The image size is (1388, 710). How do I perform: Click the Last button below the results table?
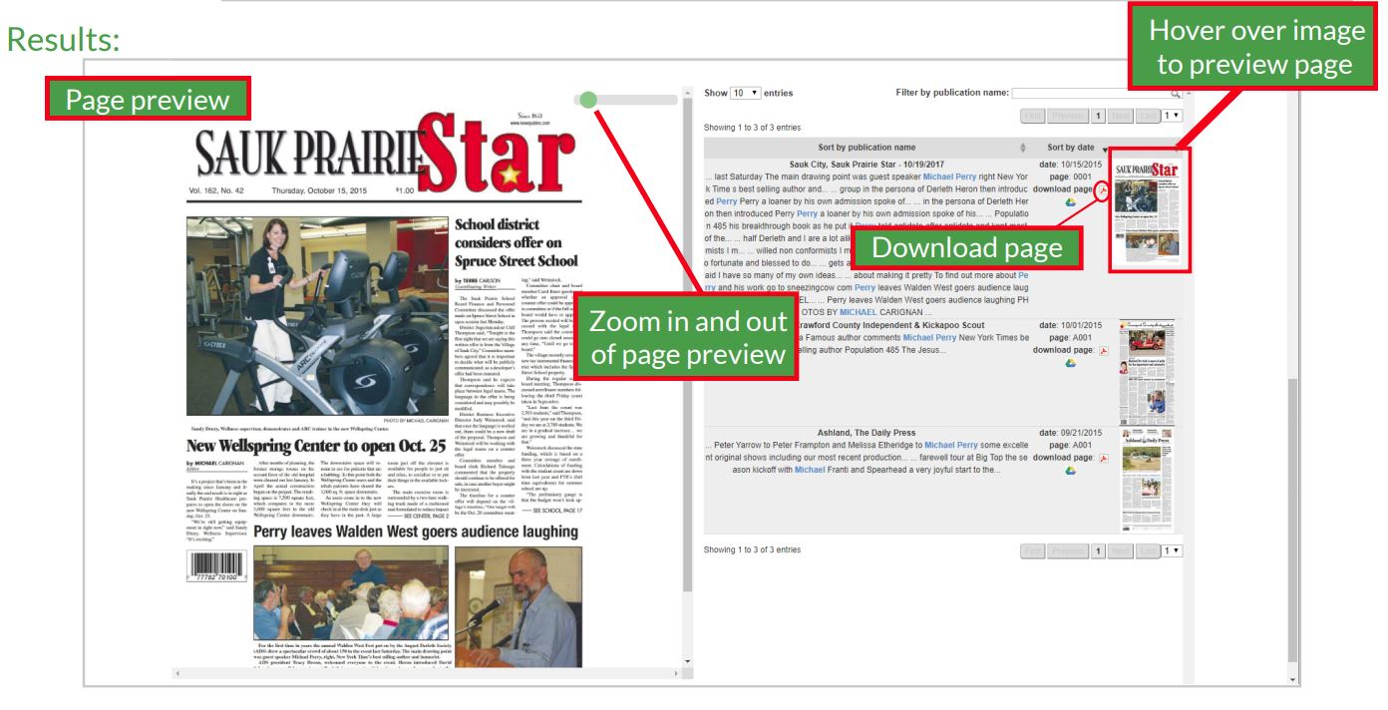pyautogui.click(x=1149, y=550)
